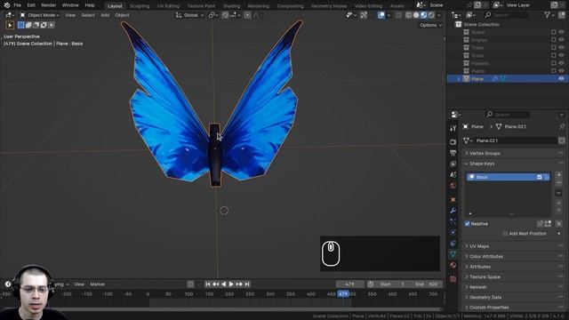The image size is (569, 320).
Task: Toggle X-ray view in viewport header
Action: point(398,15)
